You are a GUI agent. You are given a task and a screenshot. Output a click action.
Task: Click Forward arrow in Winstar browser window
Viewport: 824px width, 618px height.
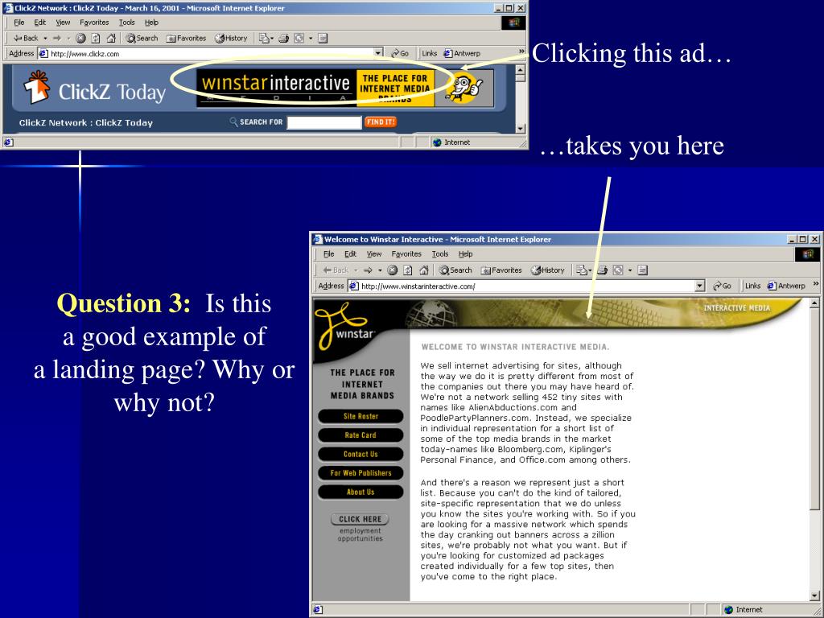pos(369,270)
